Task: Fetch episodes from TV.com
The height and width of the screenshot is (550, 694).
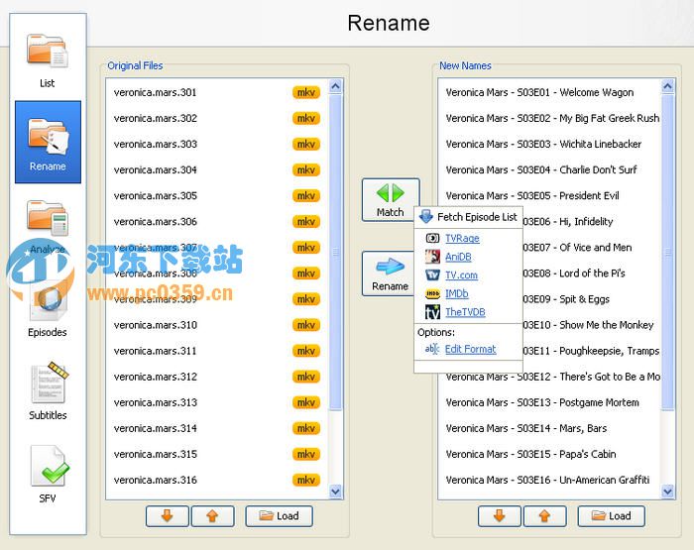Action: click(461, 275)
